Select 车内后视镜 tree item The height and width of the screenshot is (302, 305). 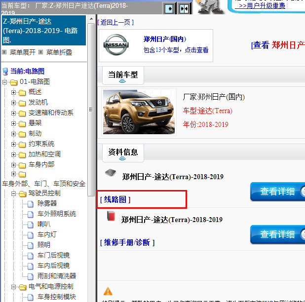point(53,265)
